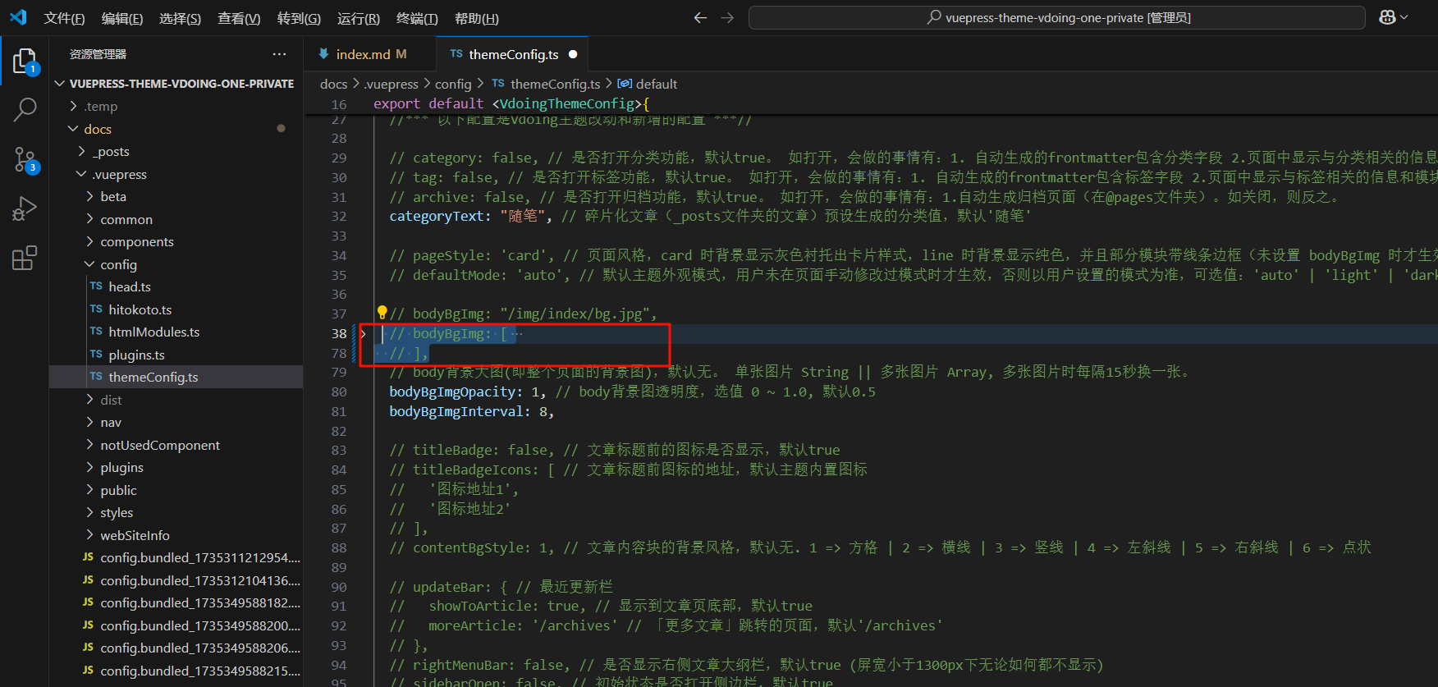The width and height of the screenshot is (1438, 687).
Task: Click .vuepress in the breadcrumb path
Action: point(391,84)
